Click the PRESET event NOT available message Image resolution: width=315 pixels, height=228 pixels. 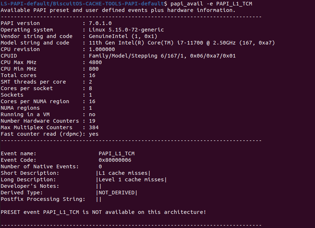[x=103, y=212]
